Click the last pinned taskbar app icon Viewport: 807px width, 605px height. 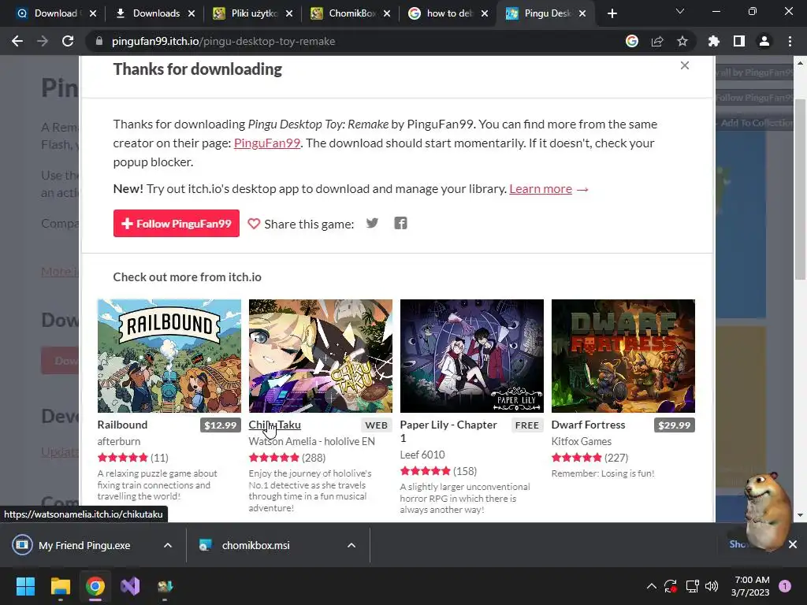click(x=165, y=586)
